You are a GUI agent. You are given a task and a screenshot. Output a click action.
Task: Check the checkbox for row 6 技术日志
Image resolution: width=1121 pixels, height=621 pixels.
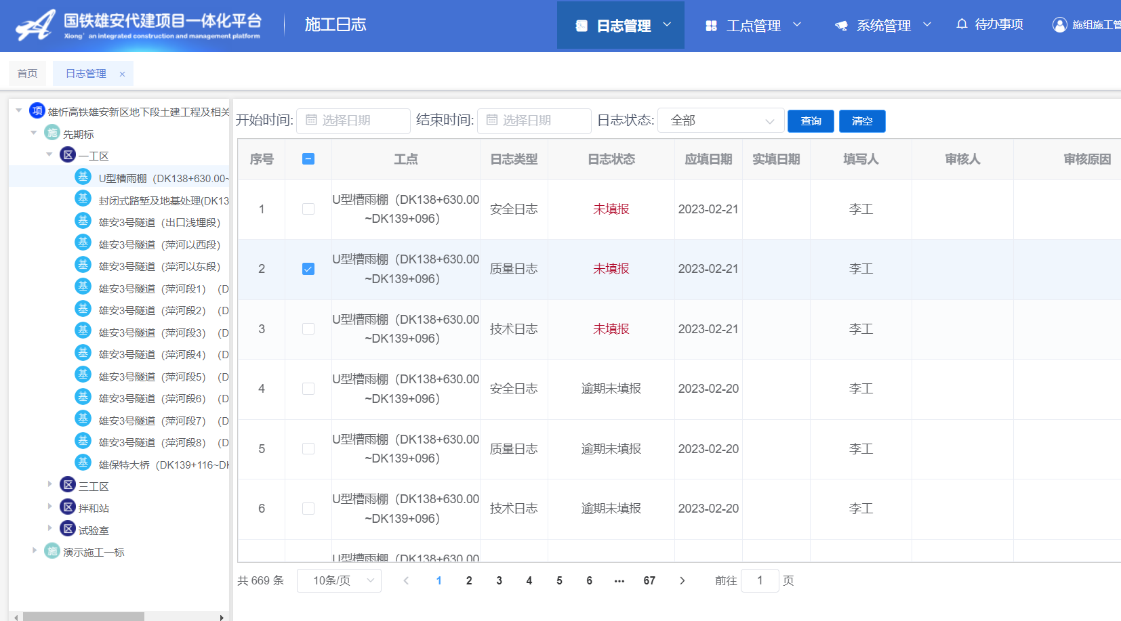click(308, 509)
